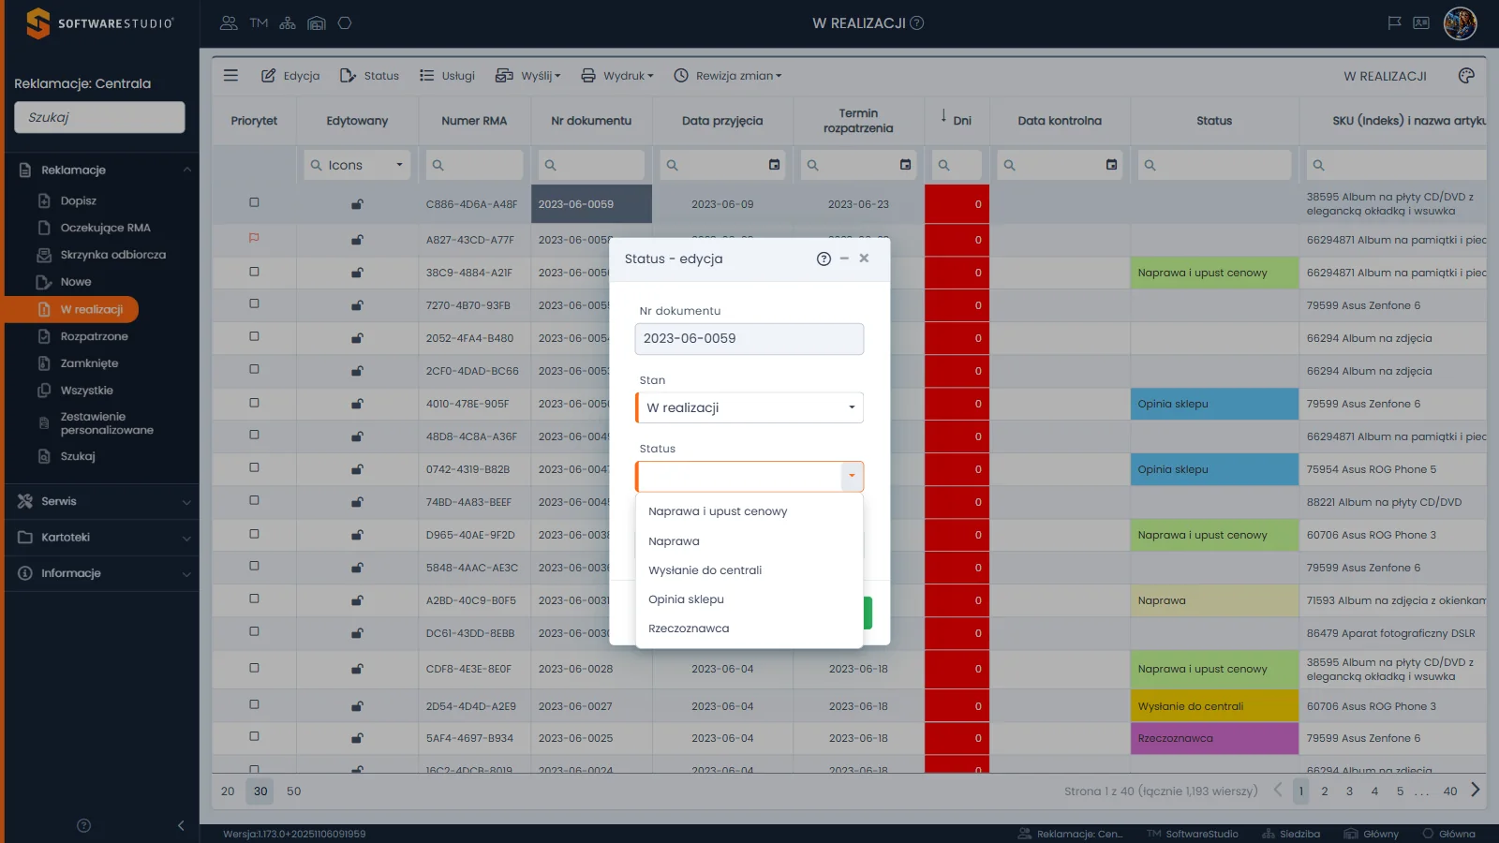The height and width of the screenshot is (843, 1499).
Task: Open the Icons filter dropdown
Action: pyautogui.click(x=358, y=165)
